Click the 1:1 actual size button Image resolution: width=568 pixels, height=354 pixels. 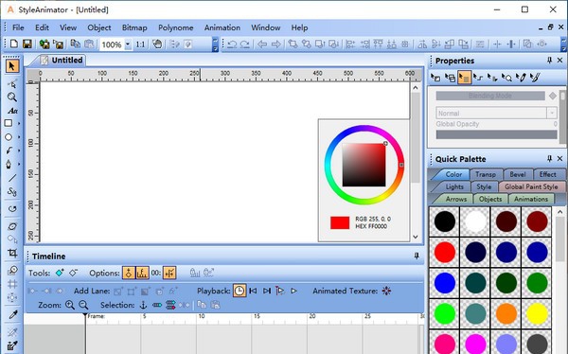coord(140,44)
